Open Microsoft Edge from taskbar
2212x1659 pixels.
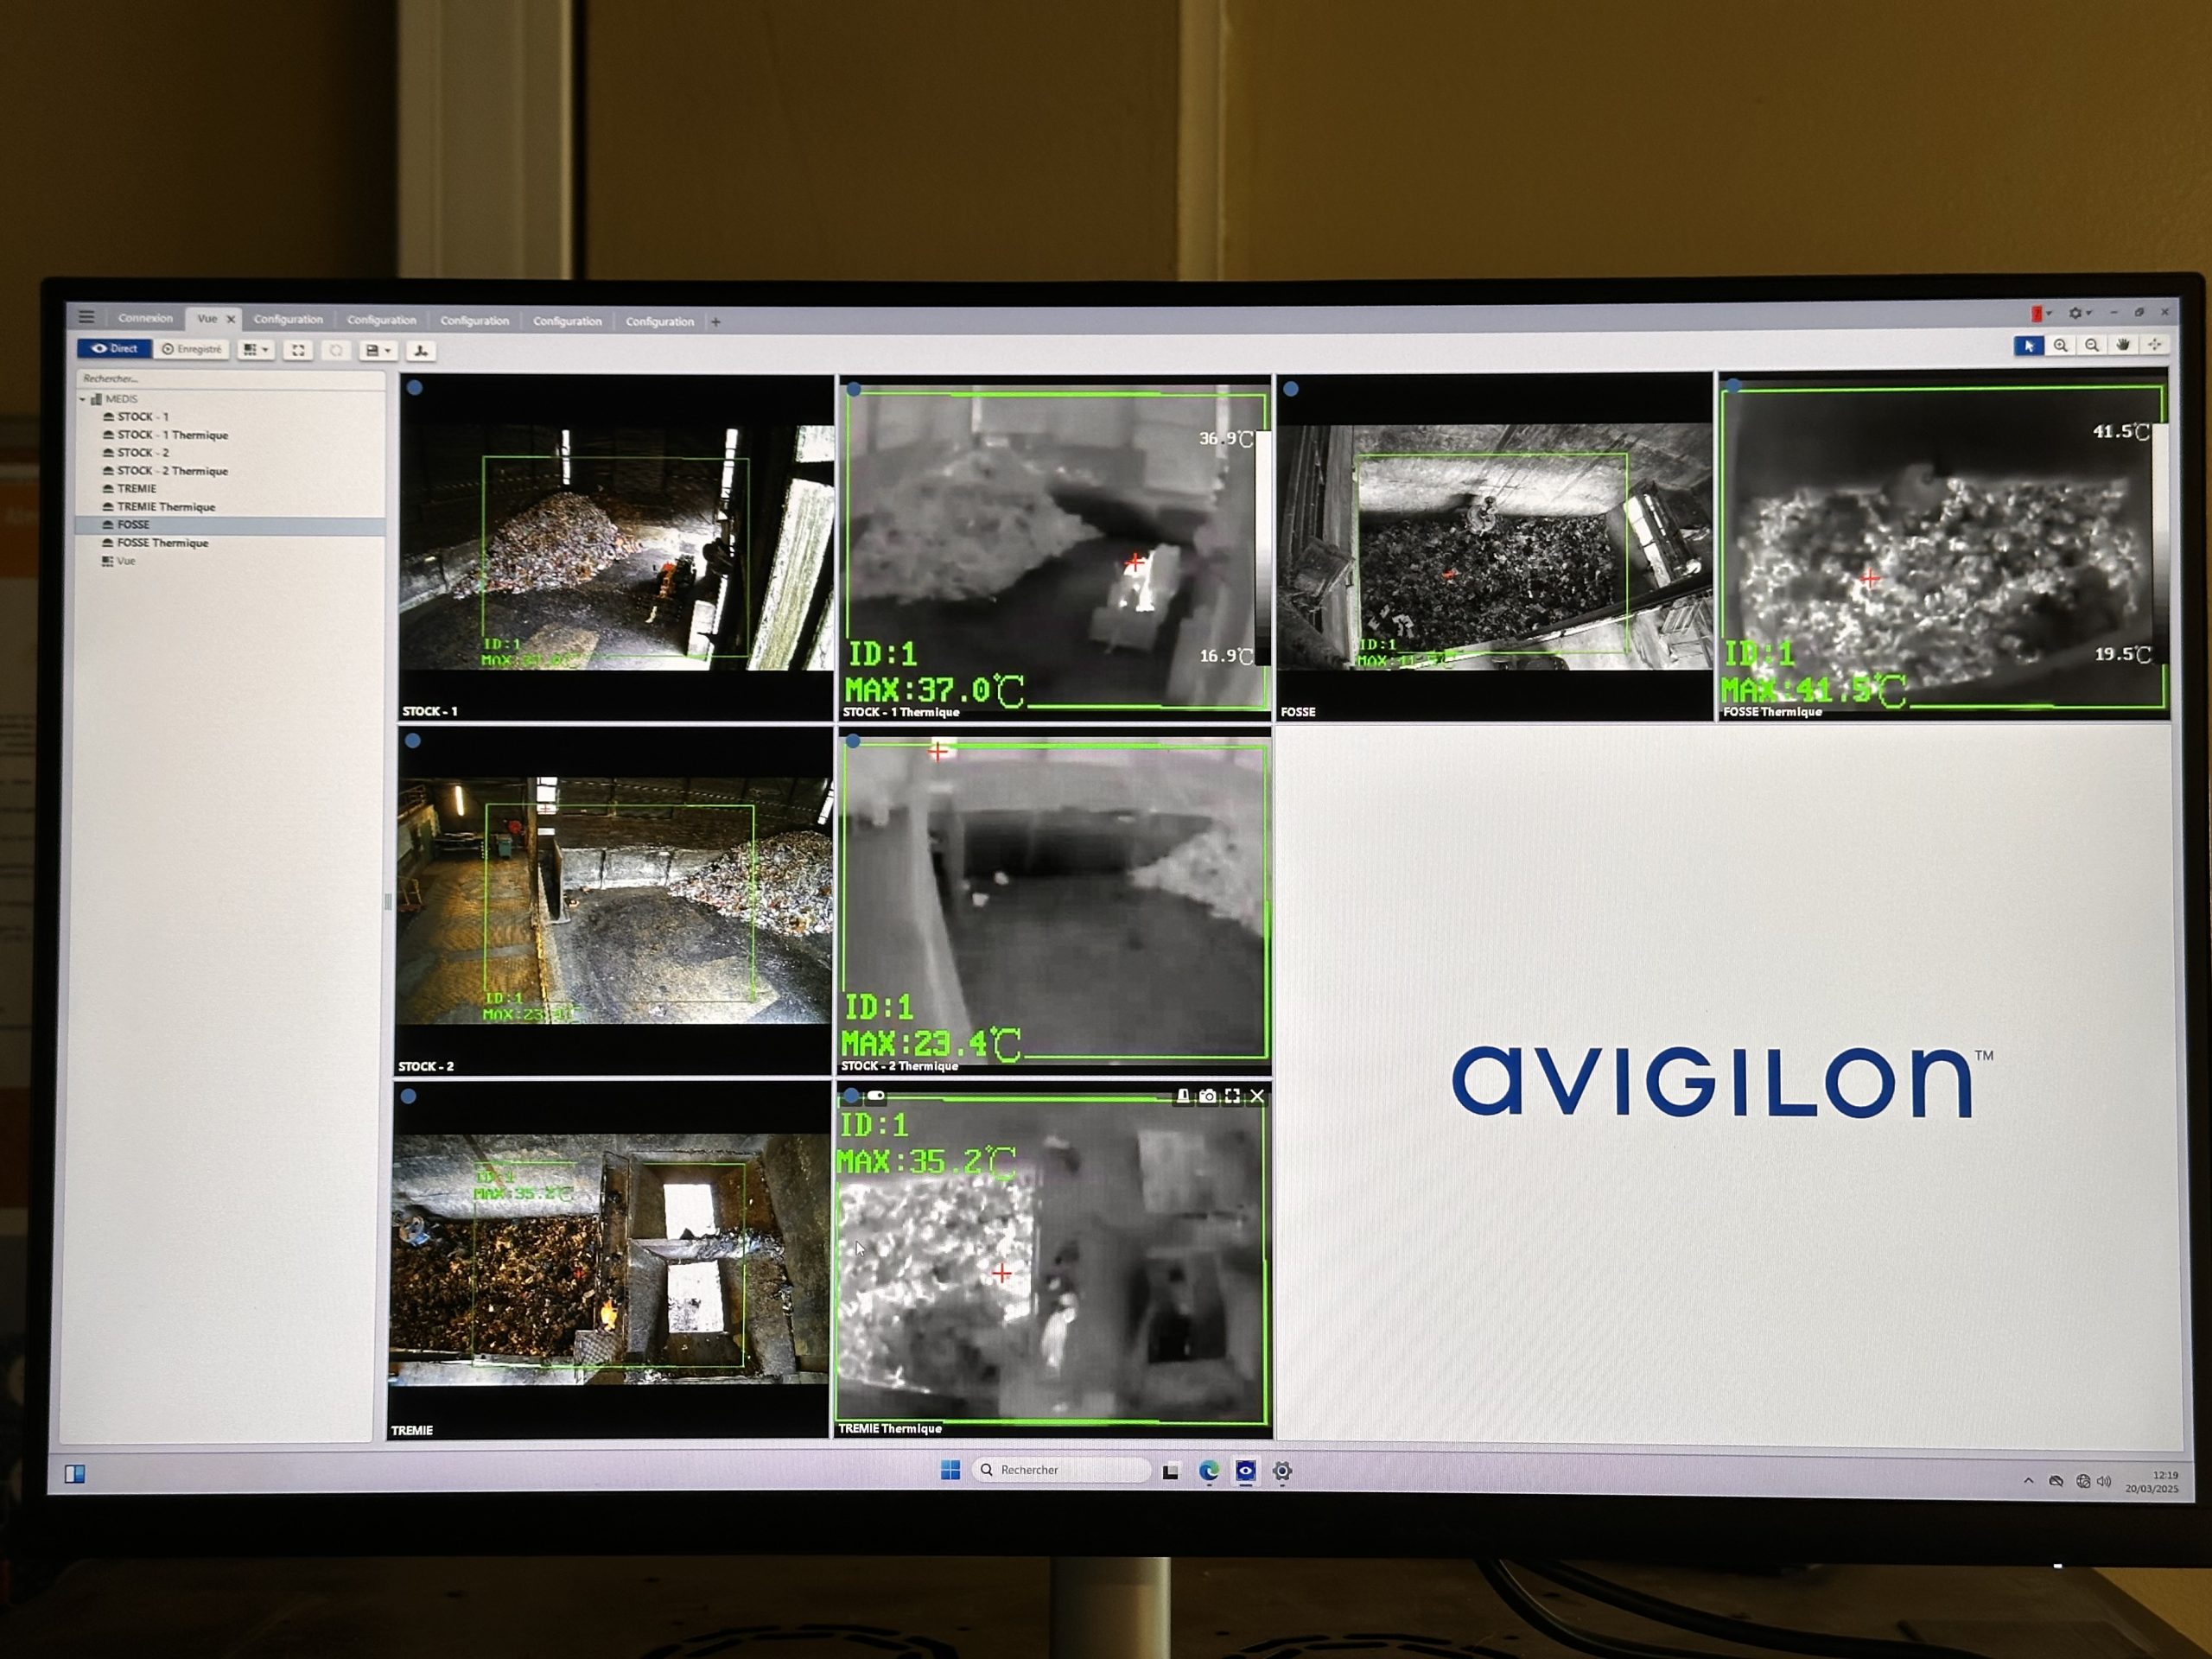tap(1209, 1471)
